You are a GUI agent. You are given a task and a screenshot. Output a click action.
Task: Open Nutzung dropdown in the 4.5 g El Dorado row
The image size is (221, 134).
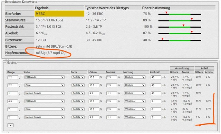(135, 101)
